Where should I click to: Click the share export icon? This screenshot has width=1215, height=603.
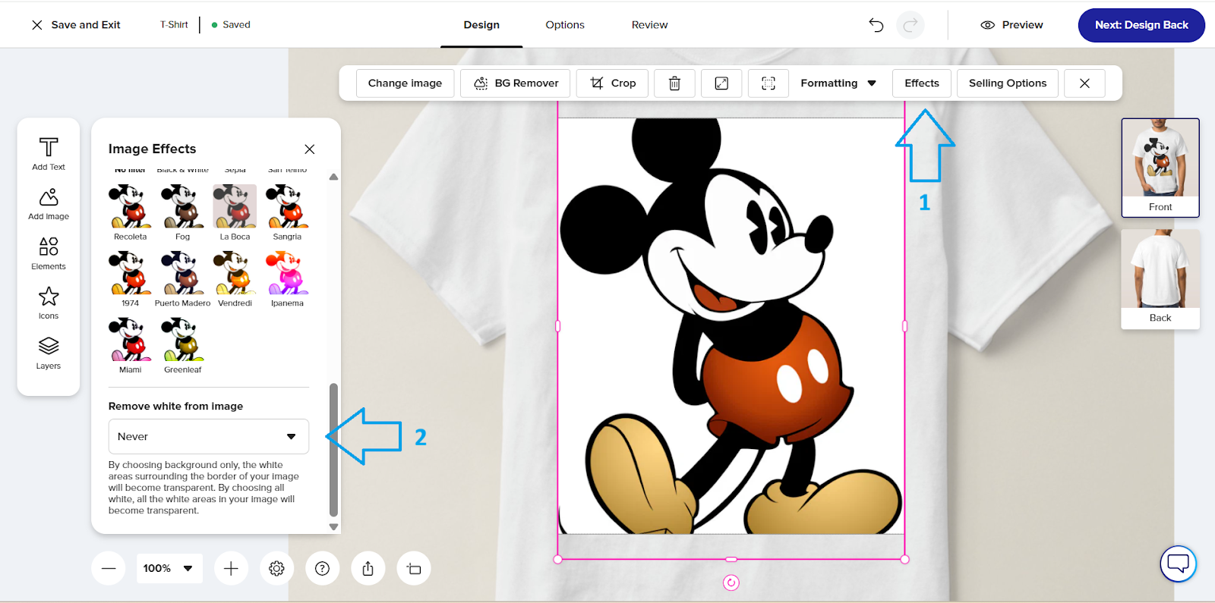pos(368,568)
